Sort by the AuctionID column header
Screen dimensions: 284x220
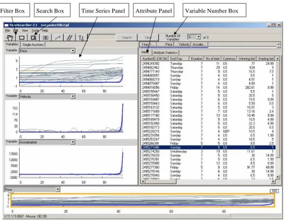coord(155,59)
